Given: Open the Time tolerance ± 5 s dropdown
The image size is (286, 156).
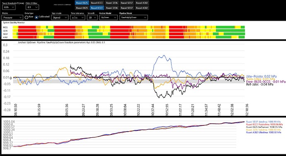Looking at the screenshot, I should pos(78,17).
